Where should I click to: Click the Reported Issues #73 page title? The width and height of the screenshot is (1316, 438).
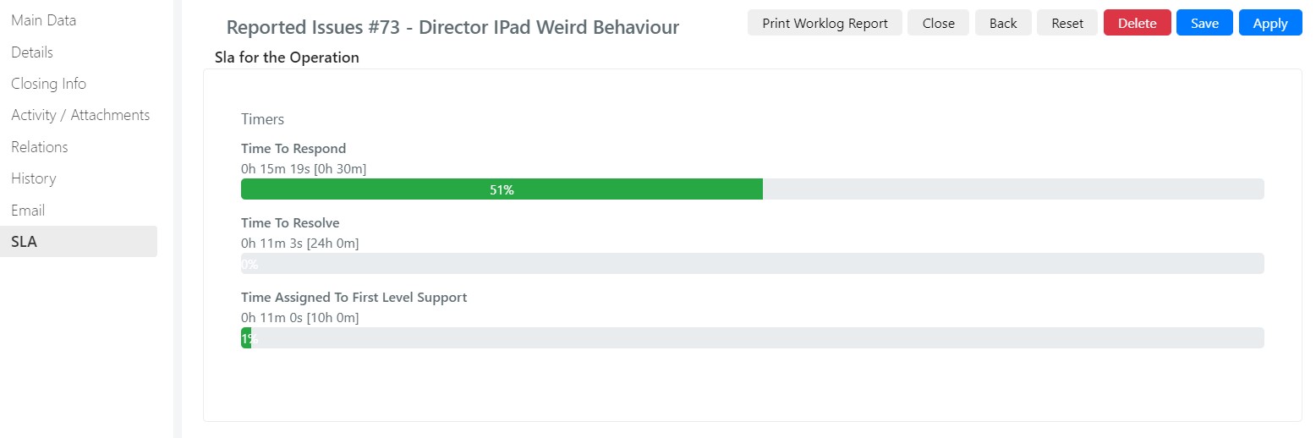click(452, 27)
